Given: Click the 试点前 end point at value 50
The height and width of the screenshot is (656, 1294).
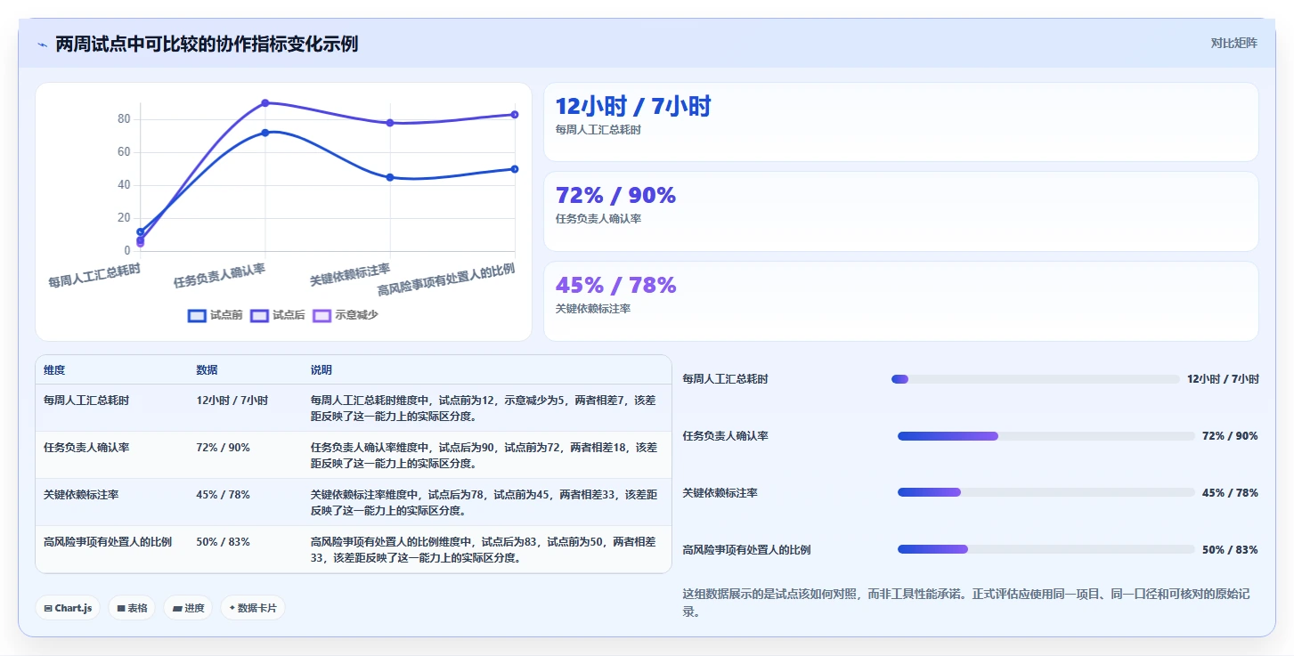Looking at the screenshot, I should (x=515, y=169).
